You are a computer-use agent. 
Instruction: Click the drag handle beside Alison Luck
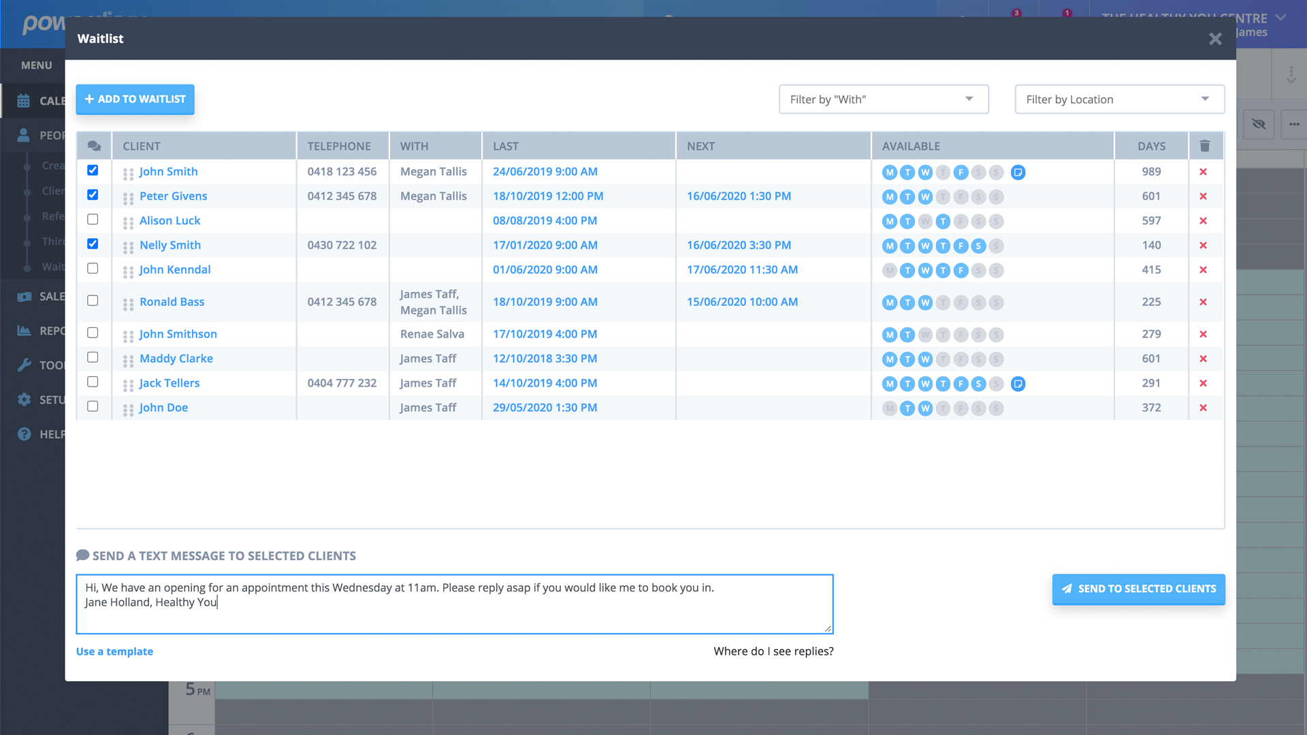(x=128, y=223)
